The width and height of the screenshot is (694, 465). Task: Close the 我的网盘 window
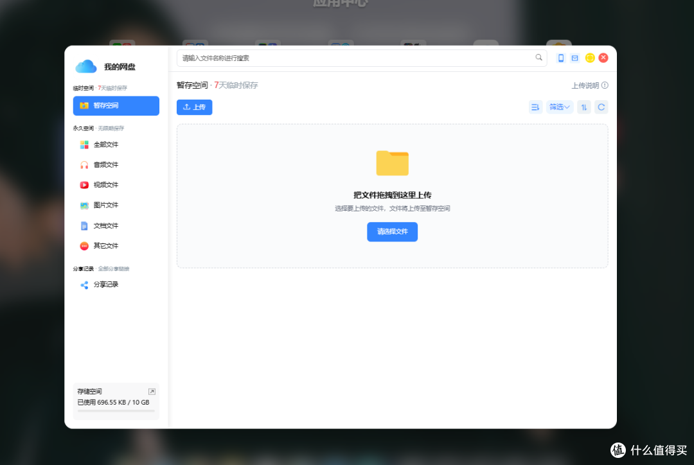coord(603,58)
